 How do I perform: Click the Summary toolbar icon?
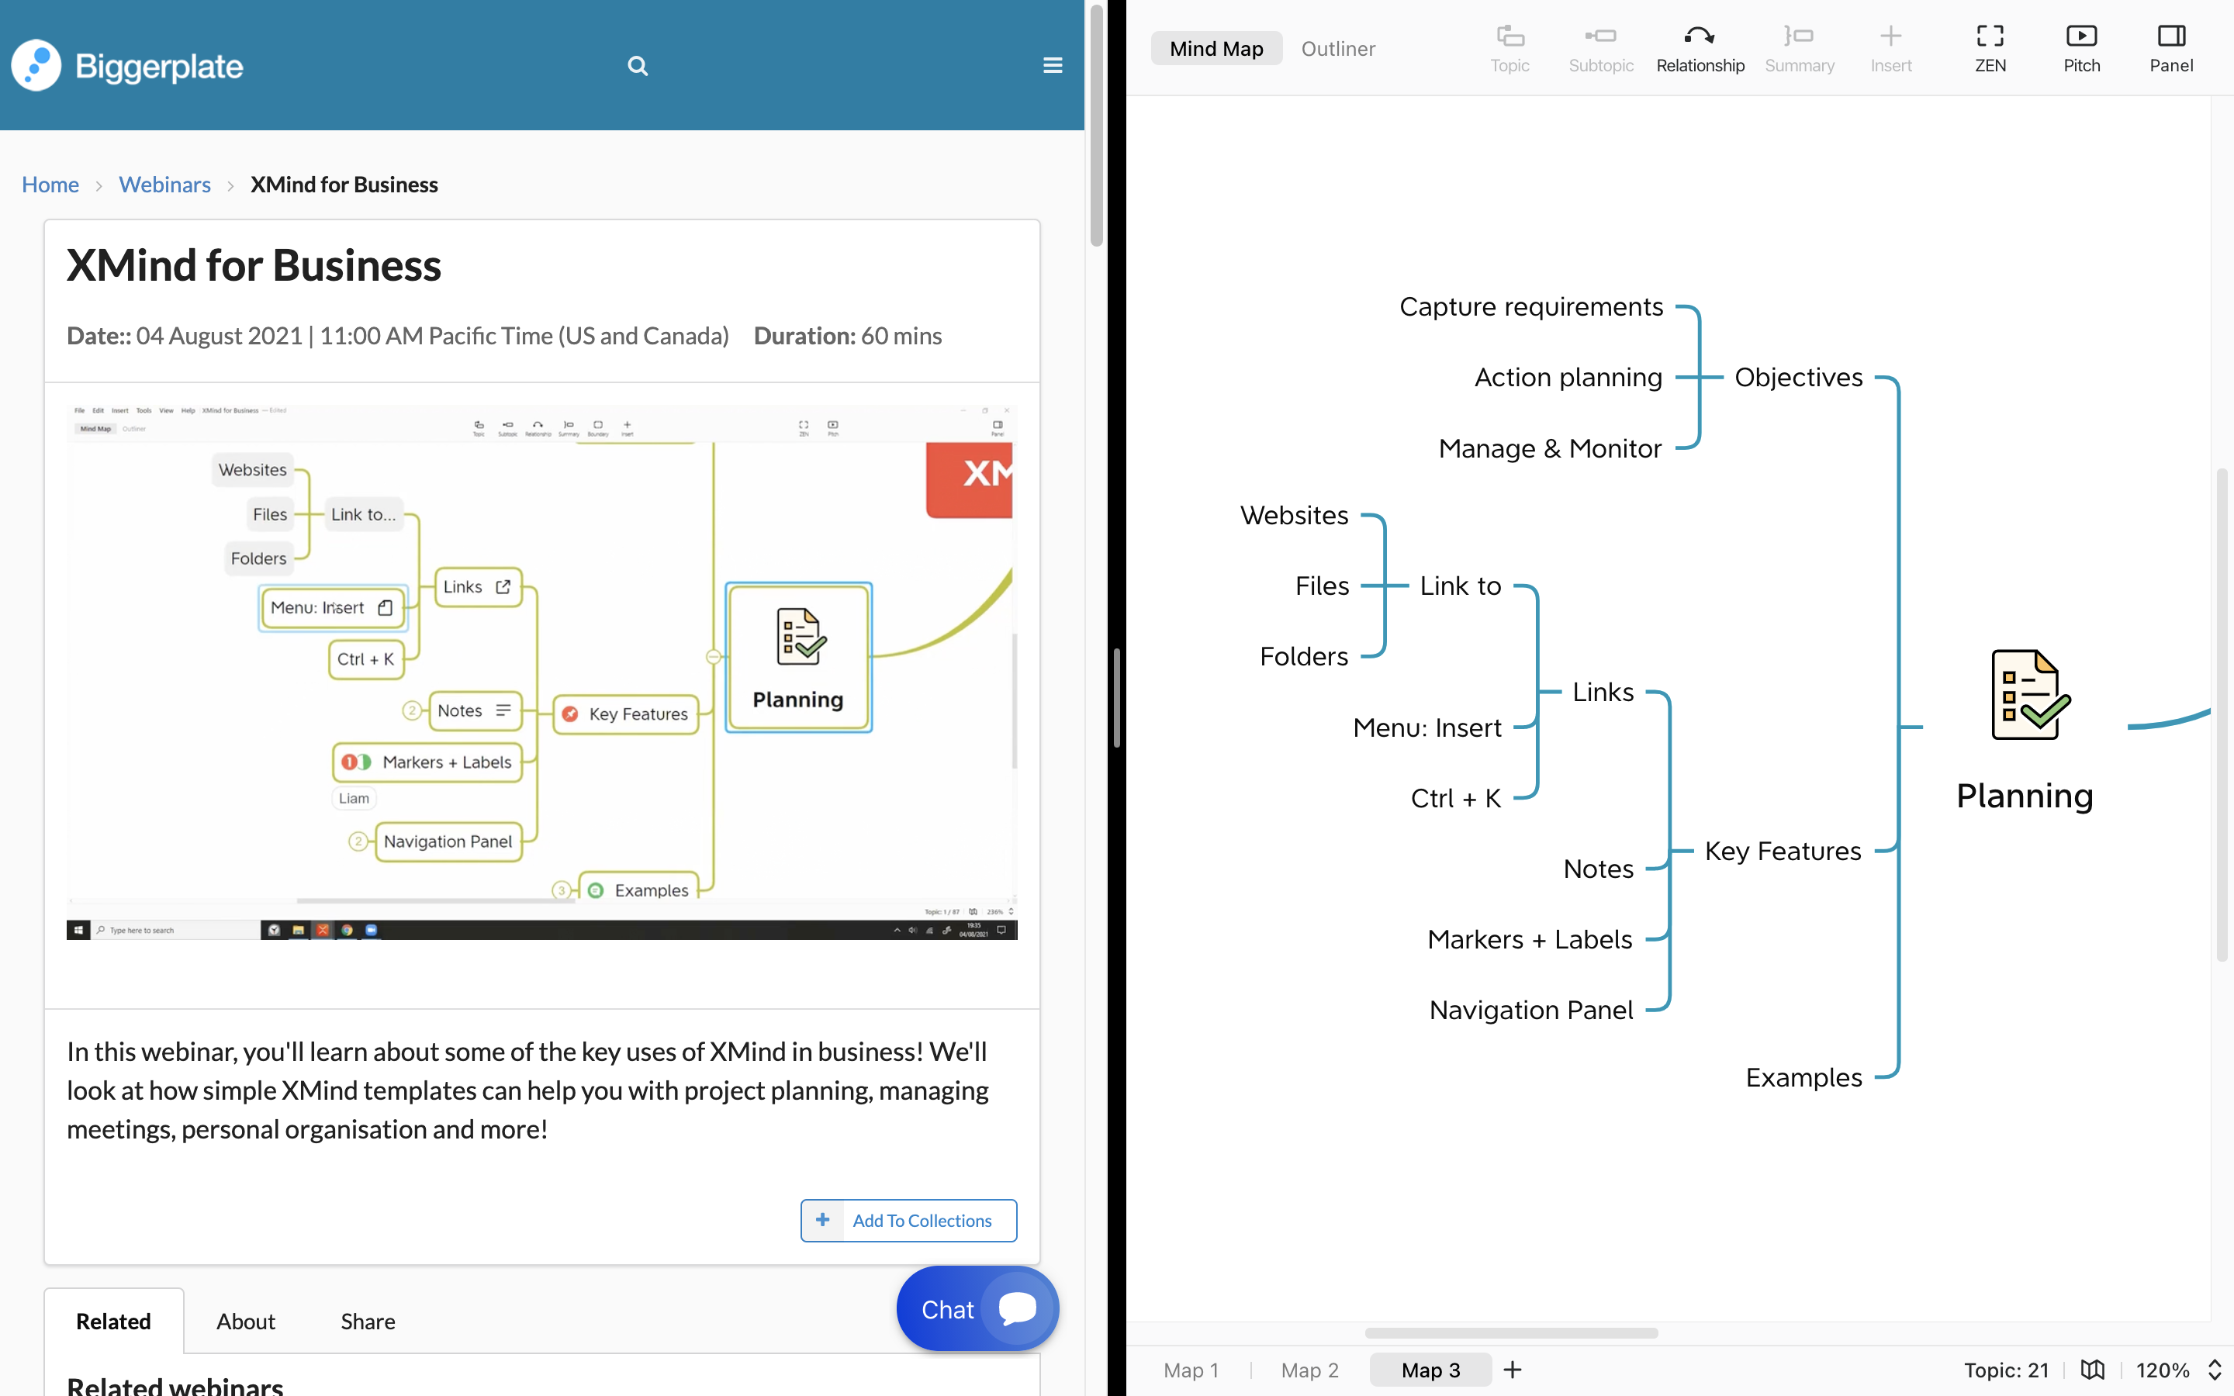click(x=1798, y=37)
